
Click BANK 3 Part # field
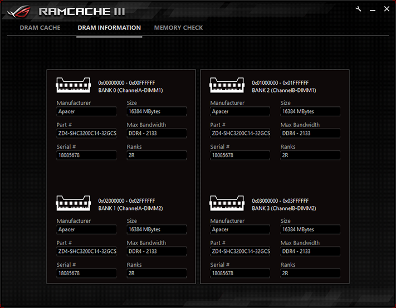(x=240, y=251)
